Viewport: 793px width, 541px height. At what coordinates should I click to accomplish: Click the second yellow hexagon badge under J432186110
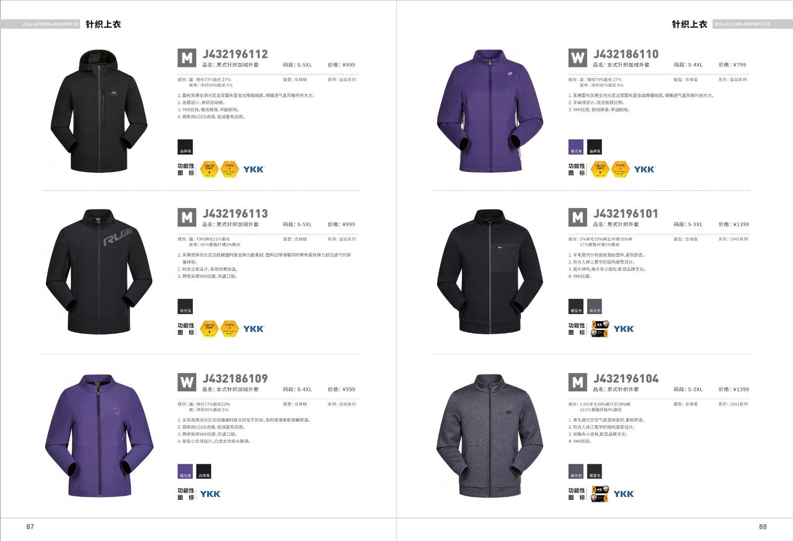[x=621, y=169]
